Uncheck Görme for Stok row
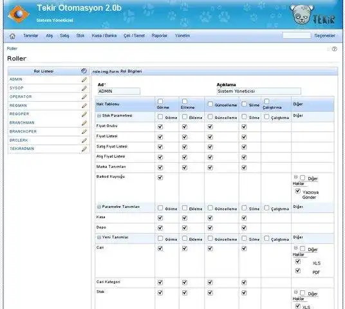 (x=160, y=293)
